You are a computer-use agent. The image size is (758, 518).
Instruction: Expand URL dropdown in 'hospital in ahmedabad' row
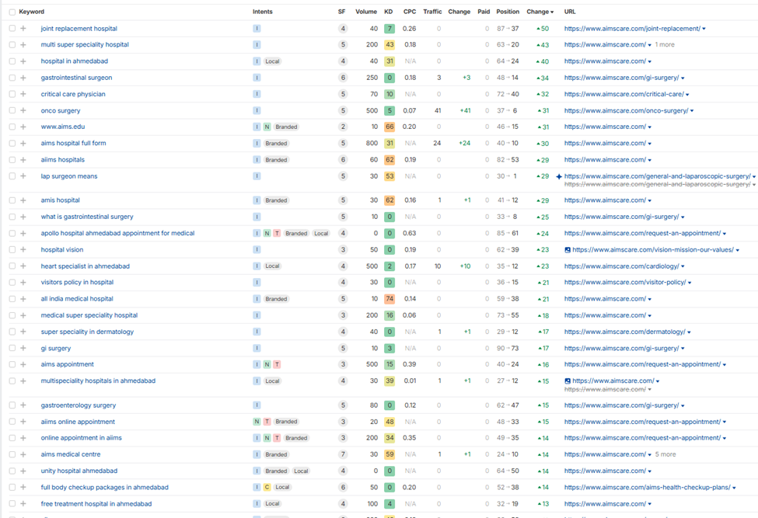650,62
